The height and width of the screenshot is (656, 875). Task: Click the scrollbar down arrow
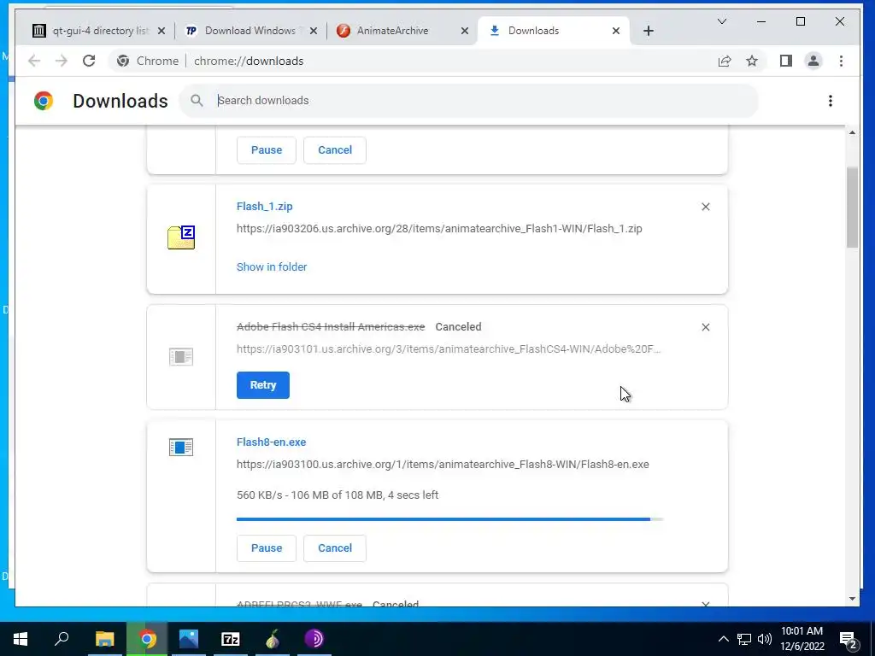852,599
